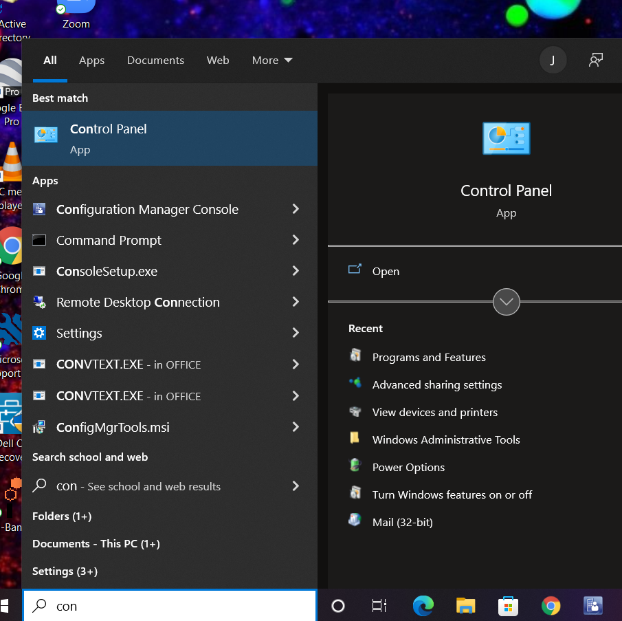
Task: Click the Zoom desktop shortcut
Action: [x=76, y=15]
